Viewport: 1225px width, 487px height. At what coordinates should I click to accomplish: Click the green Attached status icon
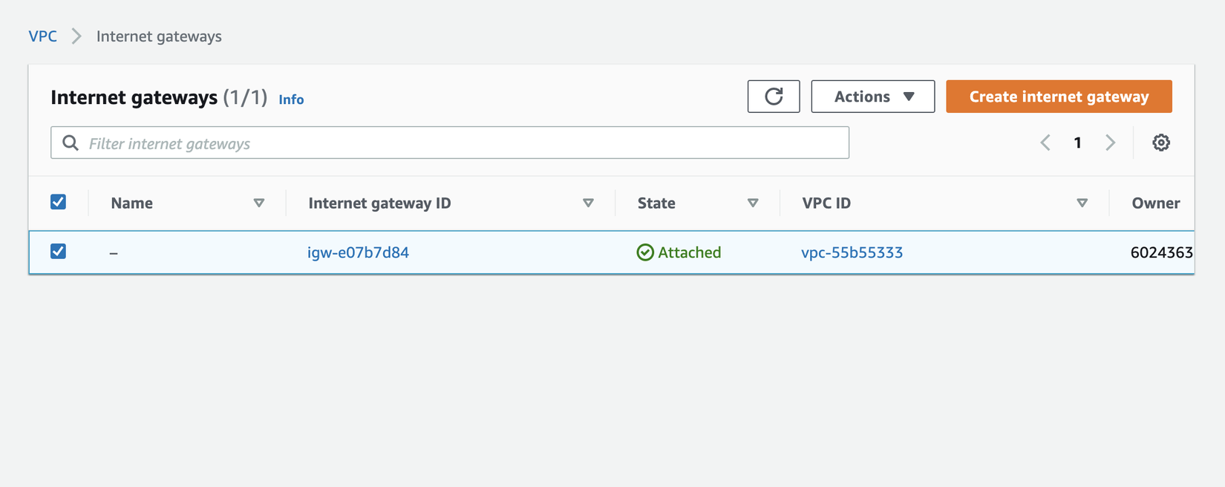645,252
